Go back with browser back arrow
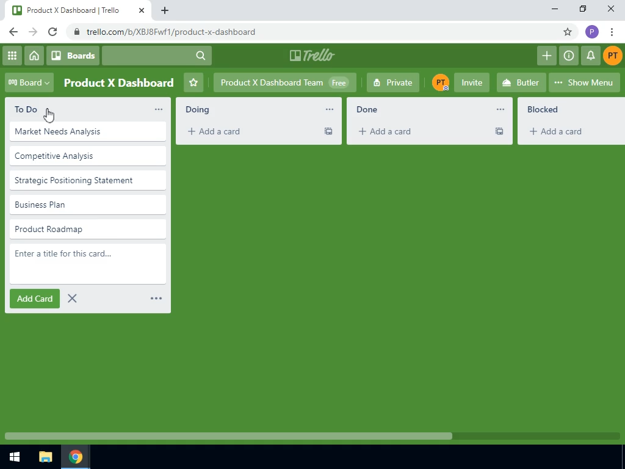Viewport: 625px width, 469px height. pos(13,32)
